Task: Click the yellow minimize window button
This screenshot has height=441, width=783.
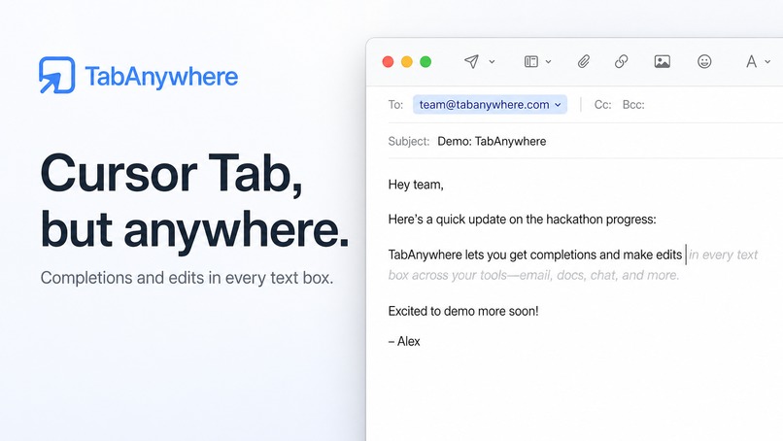Action: pyautogui.click(x=407, y=61)
